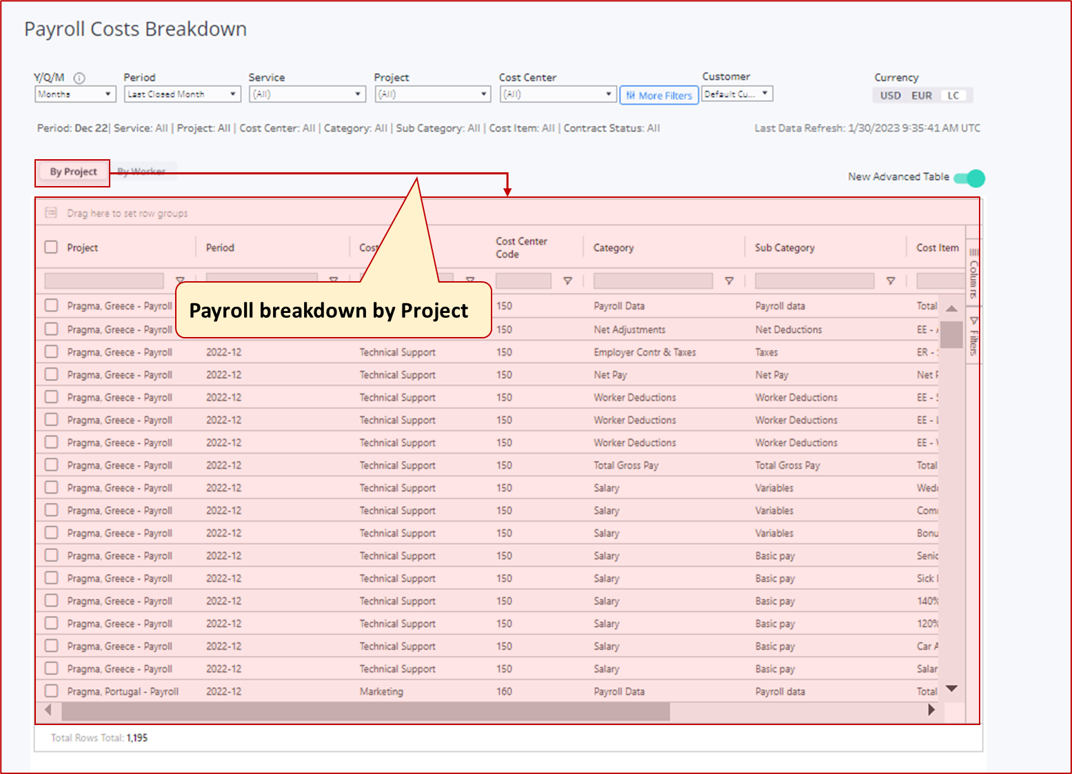Check the first Pragma, Greece - Payroll row
This screenshot has width=1072, height=774.
click(50, 305)
